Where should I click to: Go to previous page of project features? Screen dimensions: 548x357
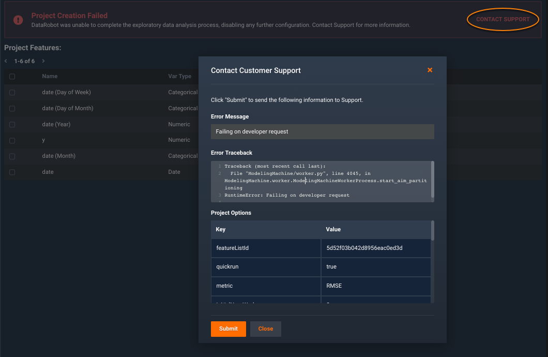pyautogui.click(x=6, y=61)
